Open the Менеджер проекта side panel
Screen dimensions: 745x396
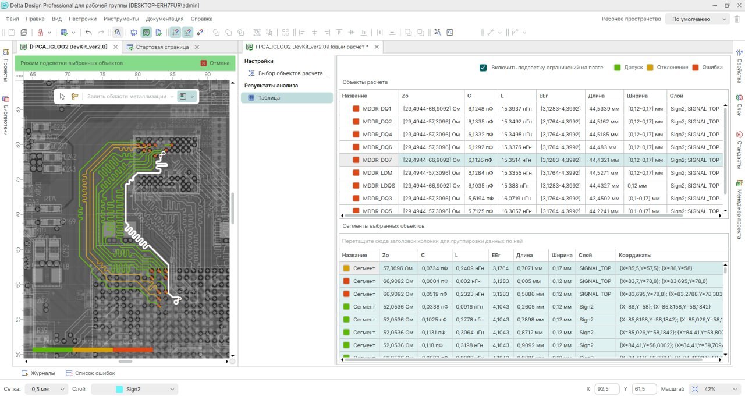tap(739, 209)
